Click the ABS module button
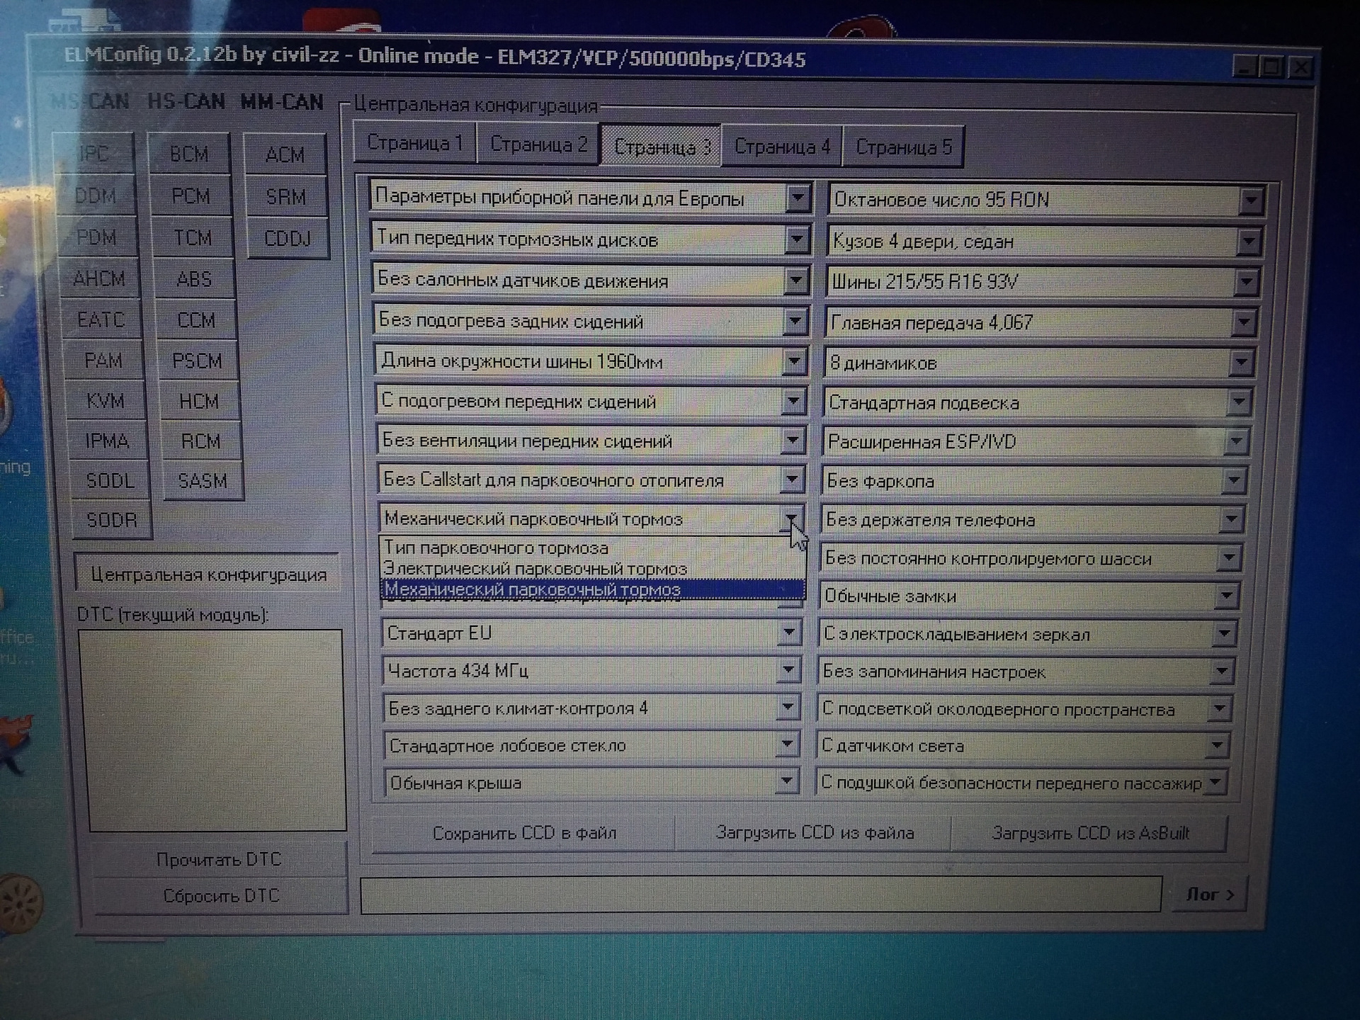 click(194, 279)
